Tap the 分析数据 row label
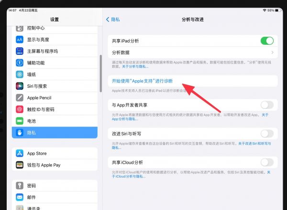The width and height of the screenshot is (287, 210). [121, 52]
